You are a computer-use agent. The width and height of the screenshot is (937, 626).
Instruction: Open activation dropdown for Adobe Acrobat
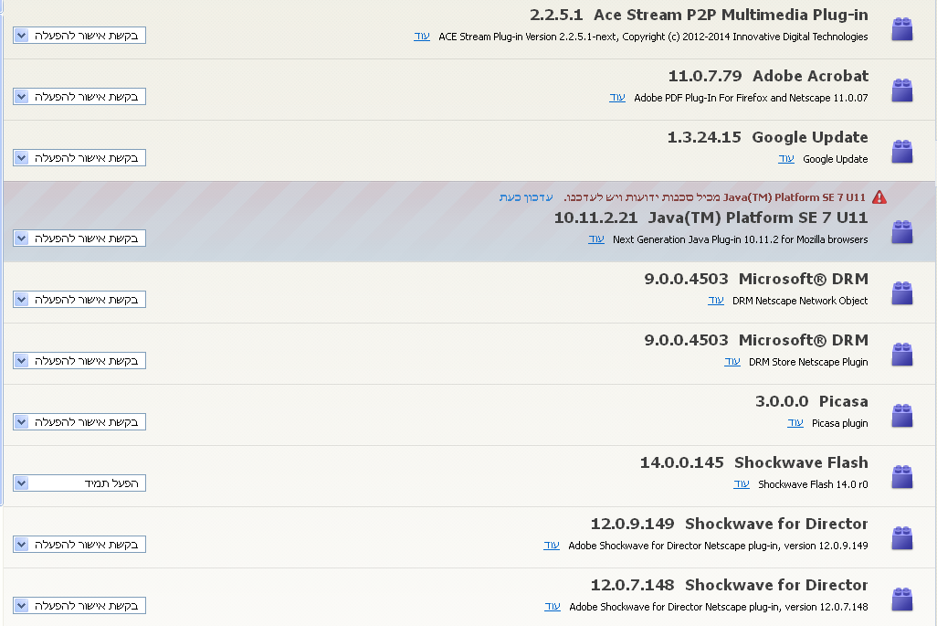click(79, 96)
